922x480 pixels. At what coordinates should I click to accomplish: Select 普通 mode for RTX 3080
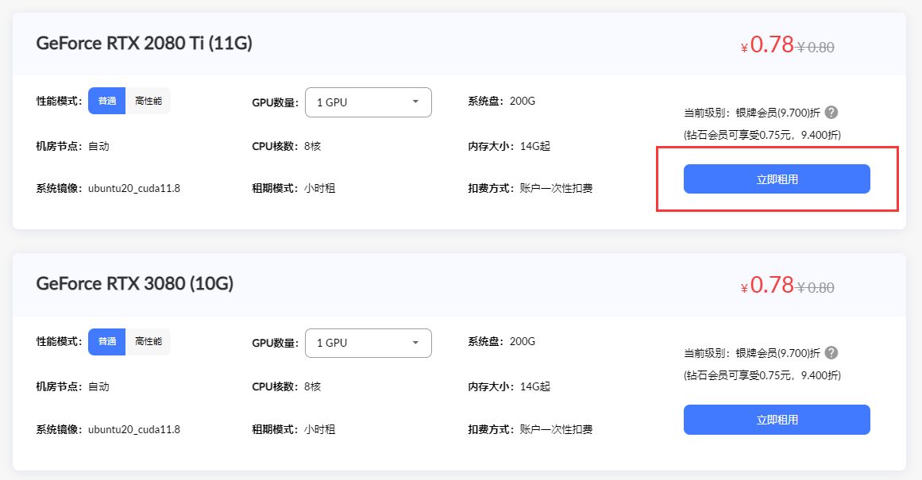pos(107,341)
